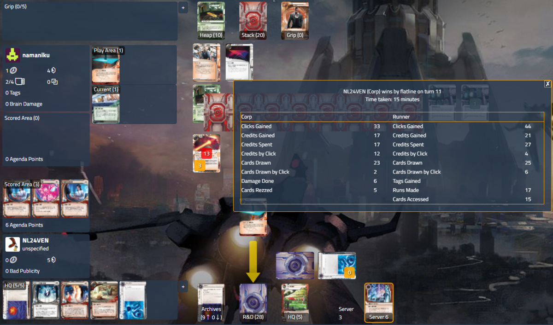Click the Corp column header in stats
553x325 pixels.
tap(247, 117)
